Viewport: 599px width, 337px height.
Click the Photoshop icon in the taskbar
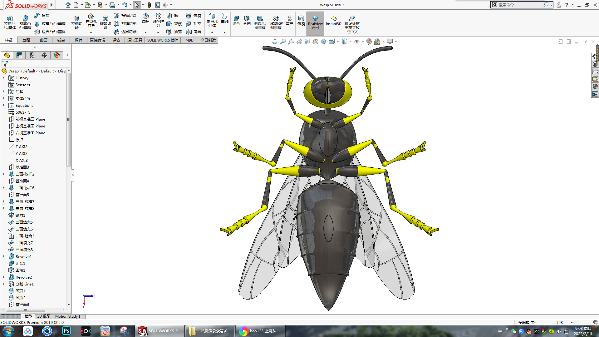[66, 331]
